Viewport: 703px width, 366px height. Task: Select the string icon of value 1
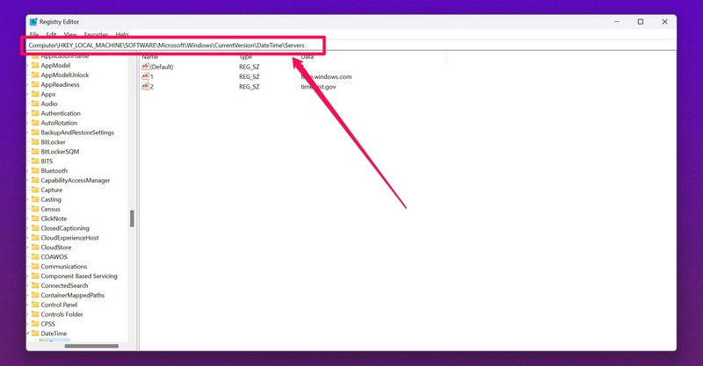point(145,76)
